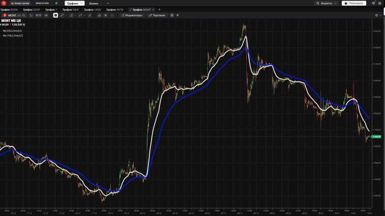The width and height of the screenshot is (385, 216).
Task: Collapse the chart panel with chevron arrow
Action: [x=381, y=15]
